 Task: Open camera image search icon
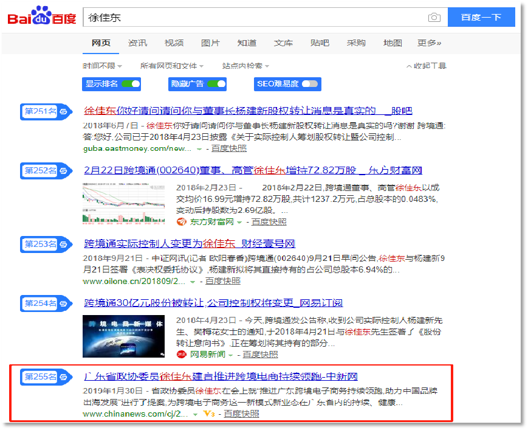pyautogui.click(x=434, y=17)
